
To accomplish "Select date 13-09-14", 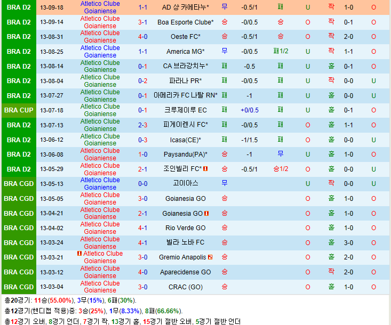I will click(x=52, y=22).
